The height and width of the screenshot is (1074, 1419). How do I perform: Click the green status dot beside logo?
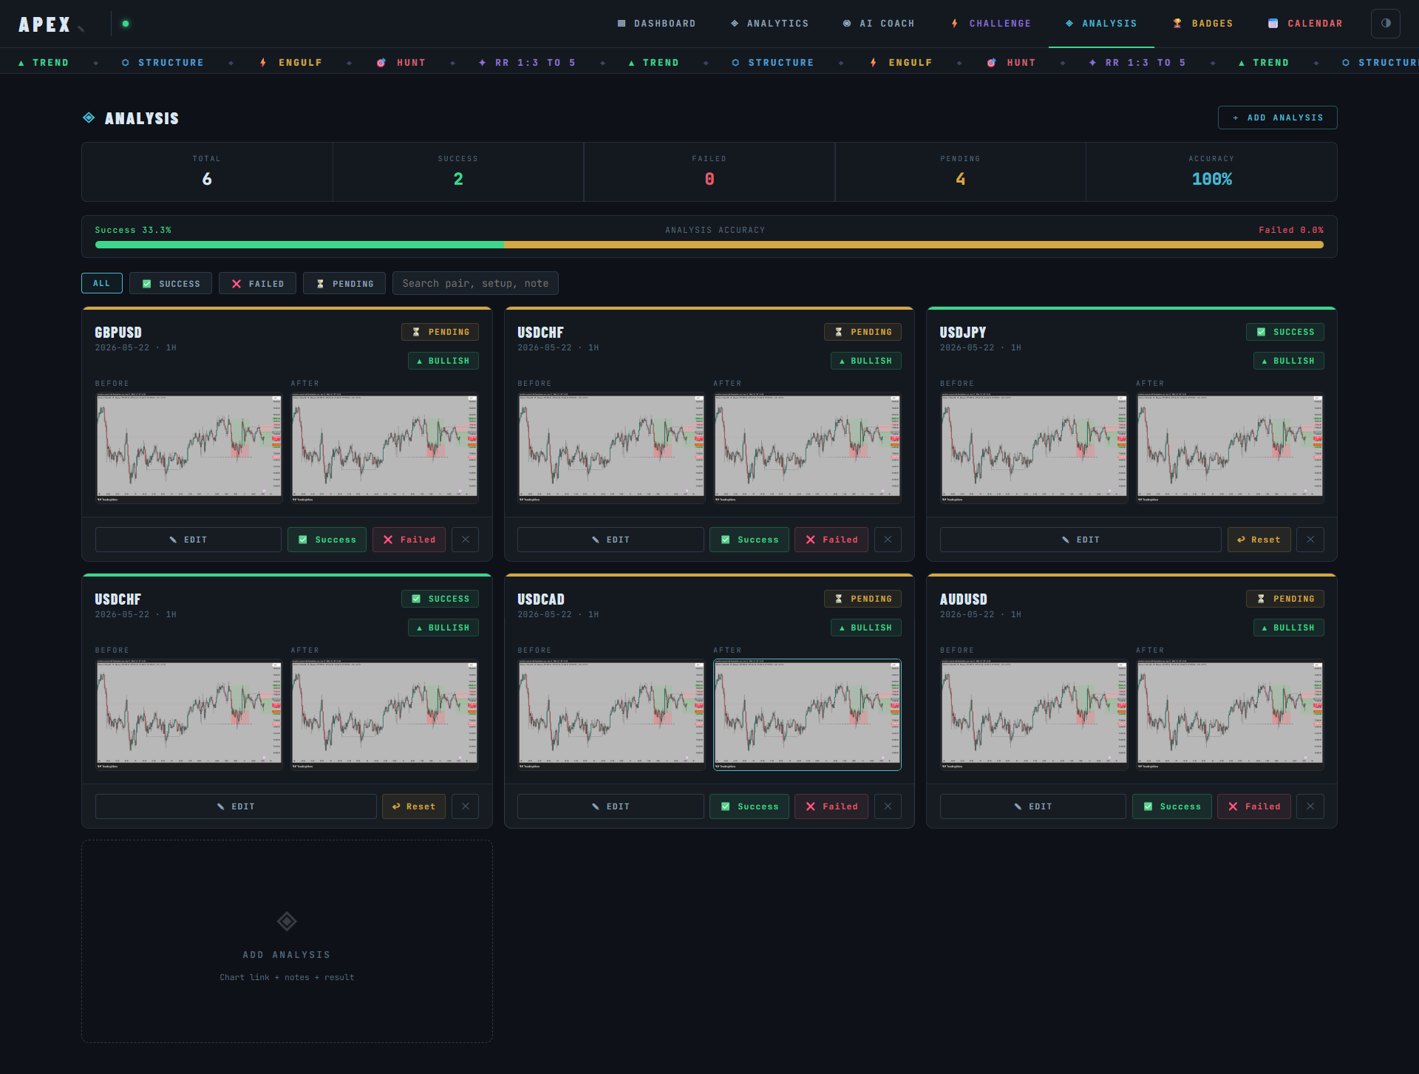coord(126,24)
